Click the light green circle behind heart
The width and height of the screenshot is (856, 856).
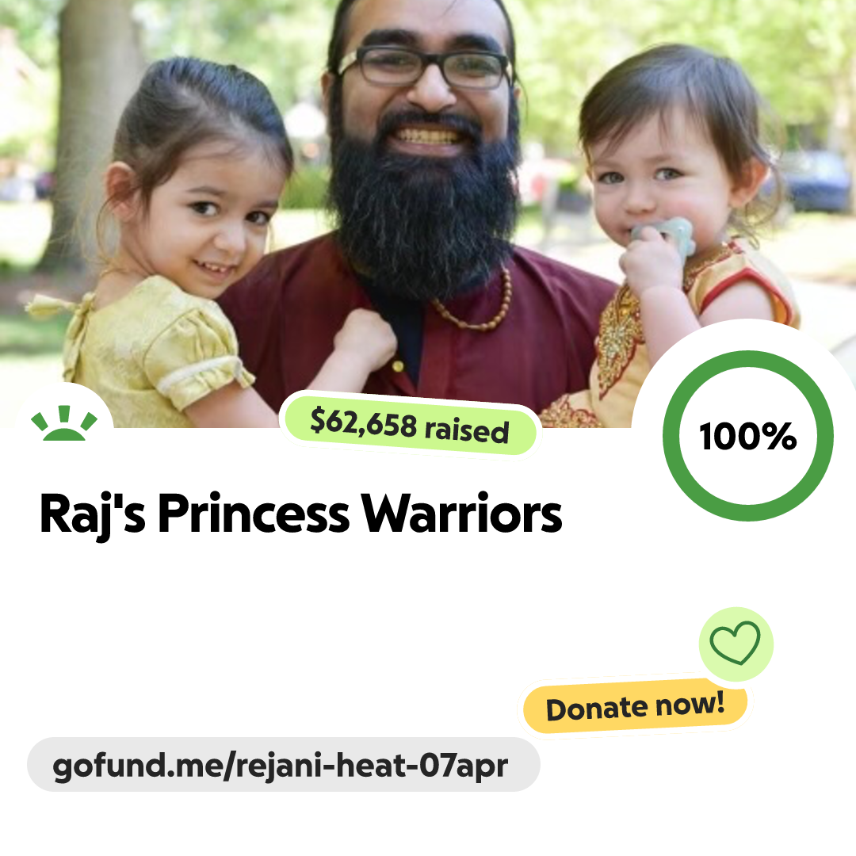pyautogui.click(x=736, y=644)
